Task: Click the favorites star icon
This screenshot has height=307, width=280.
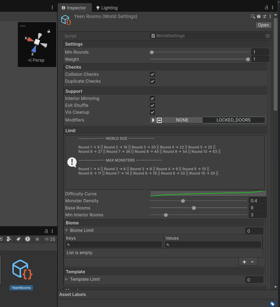Action: tap(37, 239)
